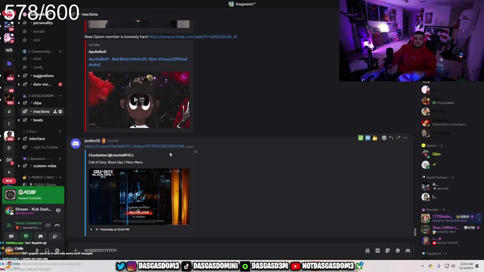Open the personality channel

point(43,23)
